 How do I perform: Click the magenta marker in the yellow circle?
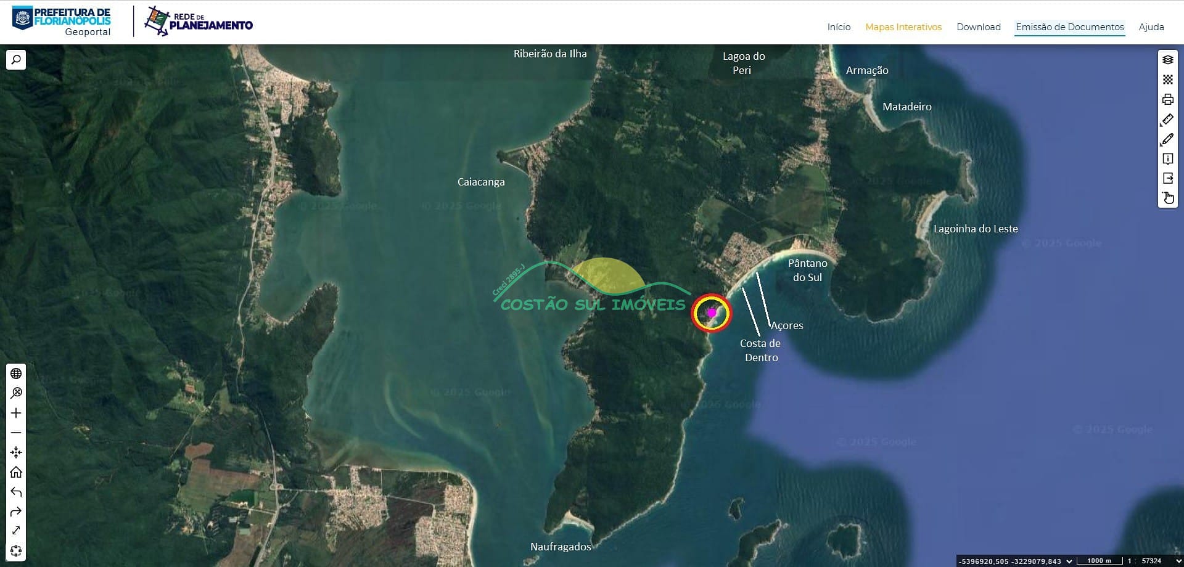pos(711,312)
